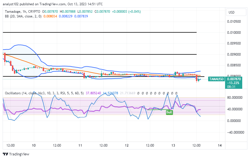This screenshot has height=159, width=250.
Task: Click the 80.000000 oscillator axis label
Action: pyautogui.click(x=235, y=97)
